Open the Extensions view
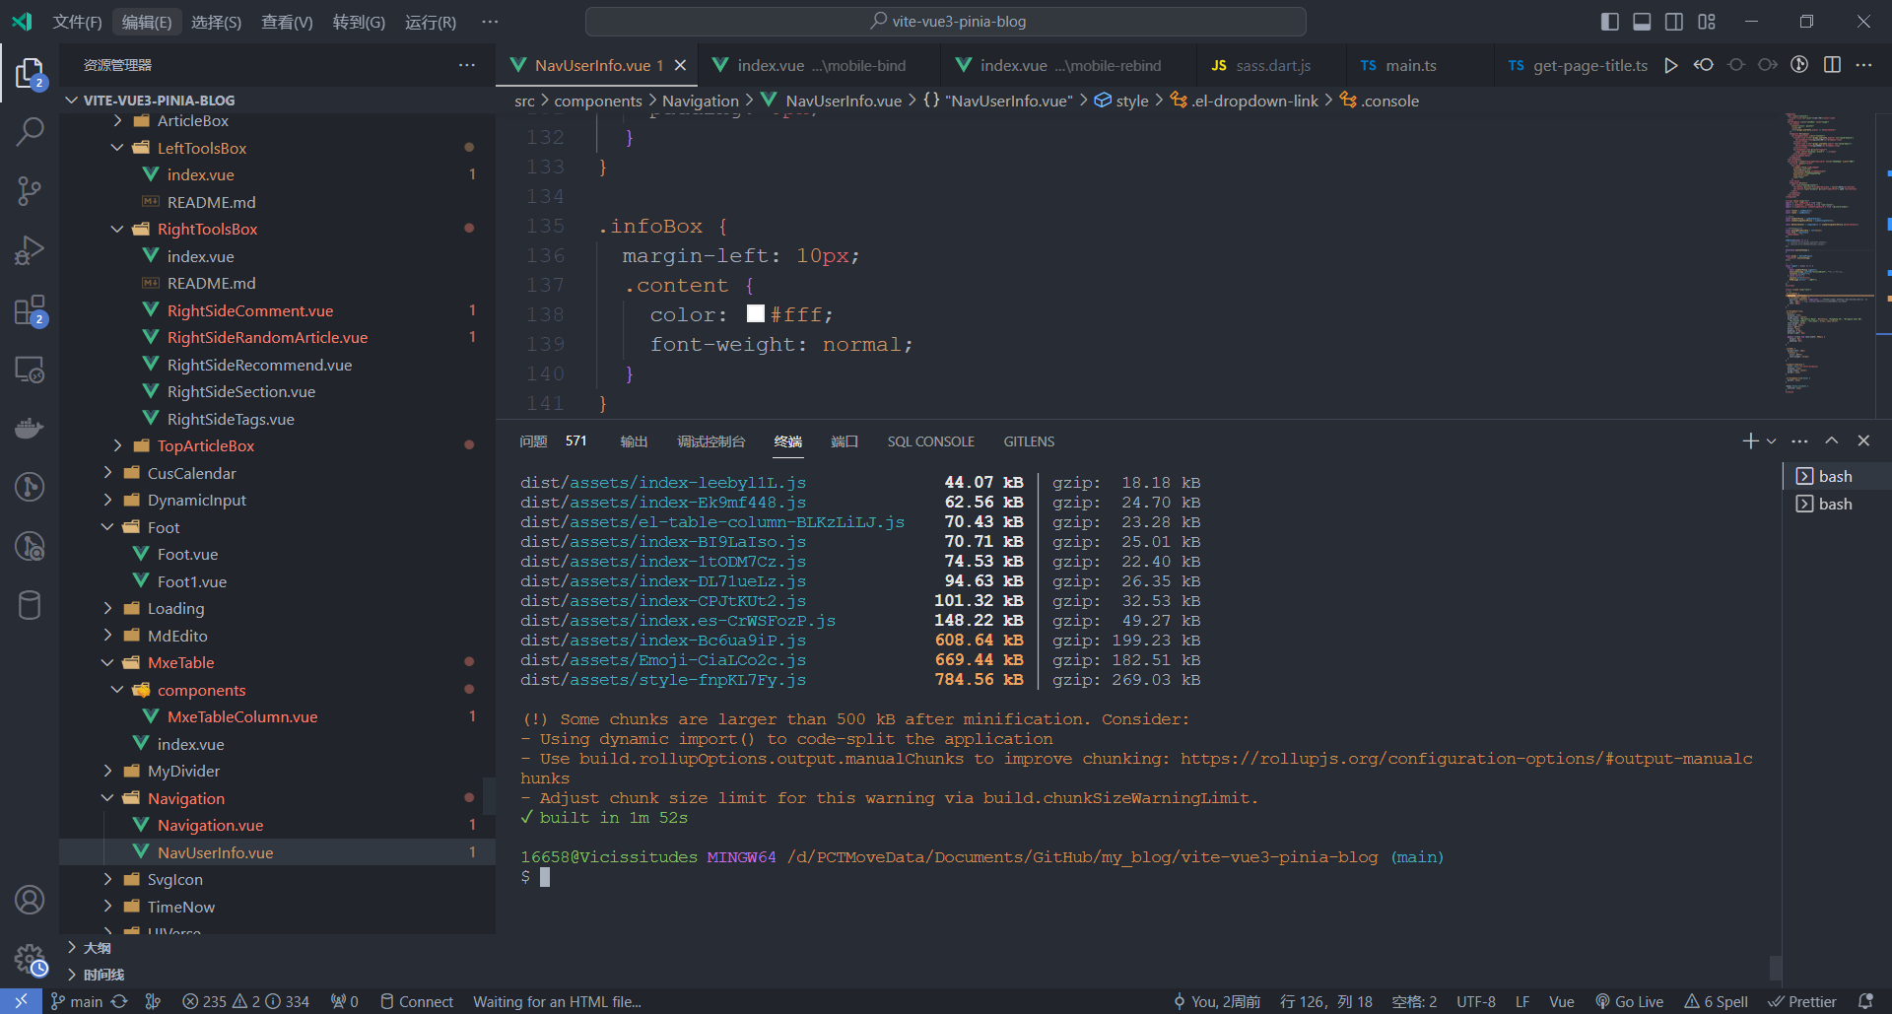The height and width of the screenshot is (1014, 1892). 30,310
